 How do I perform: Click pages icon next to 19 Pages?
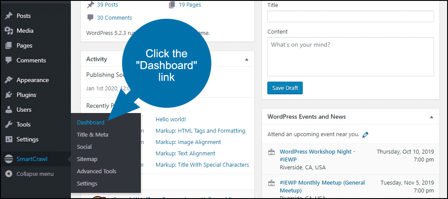point(171,5)
